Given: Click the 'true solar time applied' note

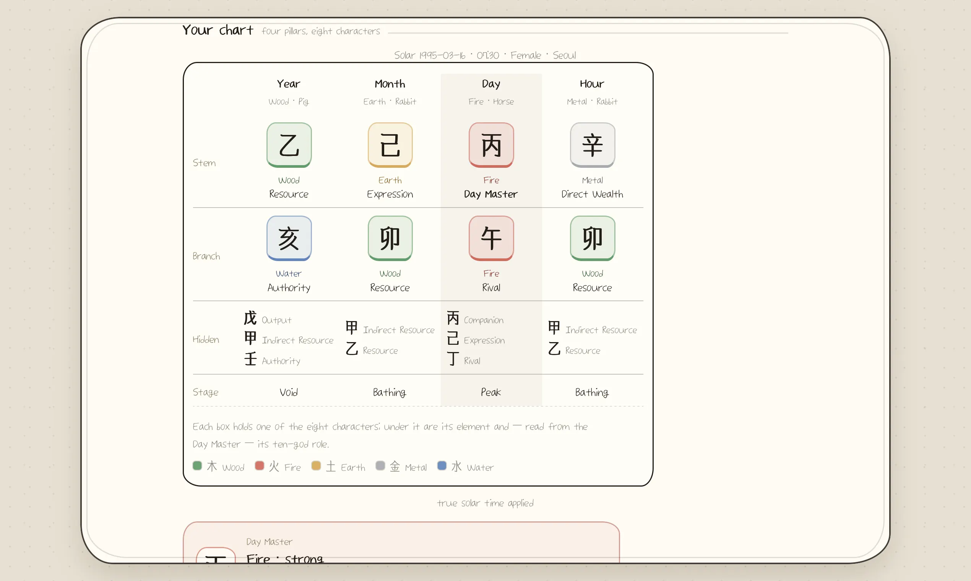Looking at the screenshot, I should coord(485,503).
